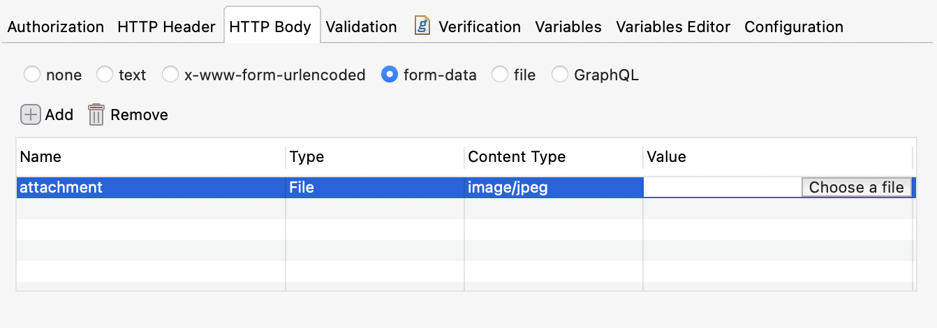Screen dimensions: 937x328
Task: Switch to the Variables Editor tab
Action: (x=672, y=27)
